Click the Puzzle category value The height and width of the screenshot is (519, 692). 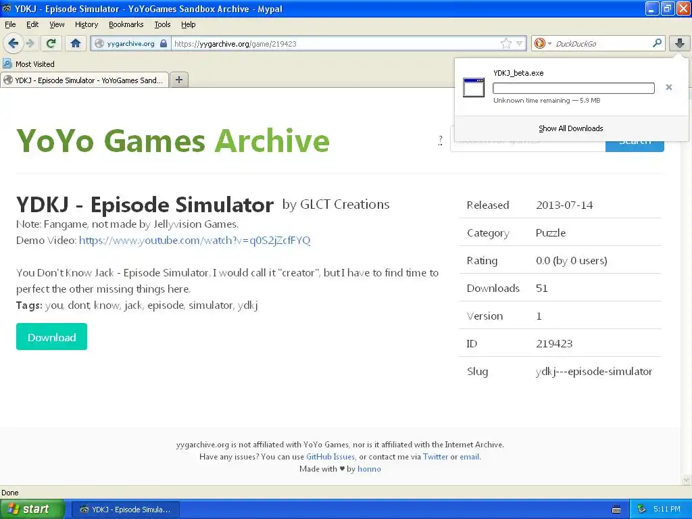click(550, 233)
